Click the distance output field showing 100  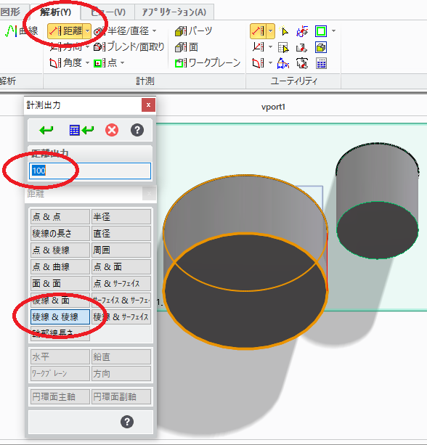90,171
